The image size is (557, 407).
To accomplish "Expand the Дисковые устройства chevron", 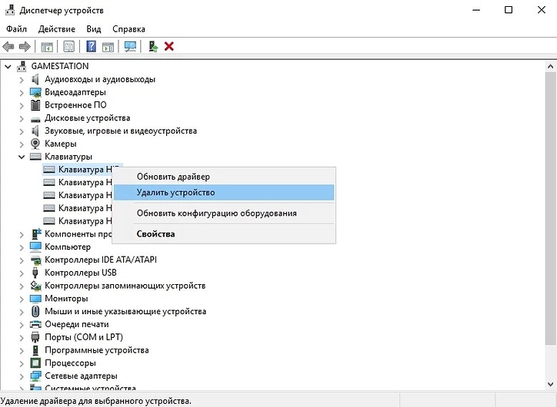I will 22,118.
